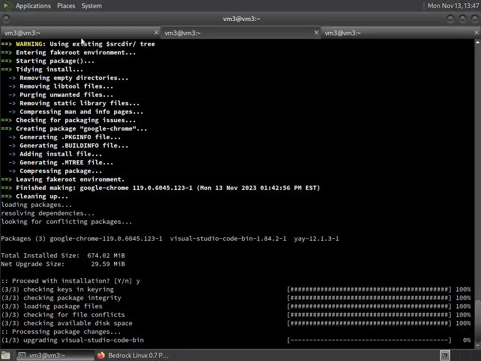Click the 'google-chrome-119.0.6045.123-1' package name
Screen dimensions: 481x361
tap(106, 238)
